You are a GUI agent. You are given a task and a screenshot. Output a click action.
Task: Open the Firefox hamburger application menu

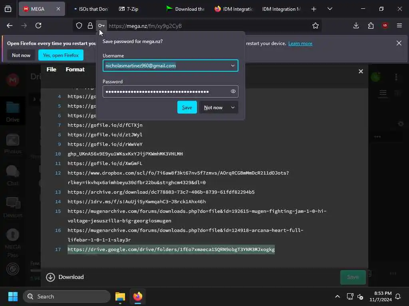pos(399,25)
